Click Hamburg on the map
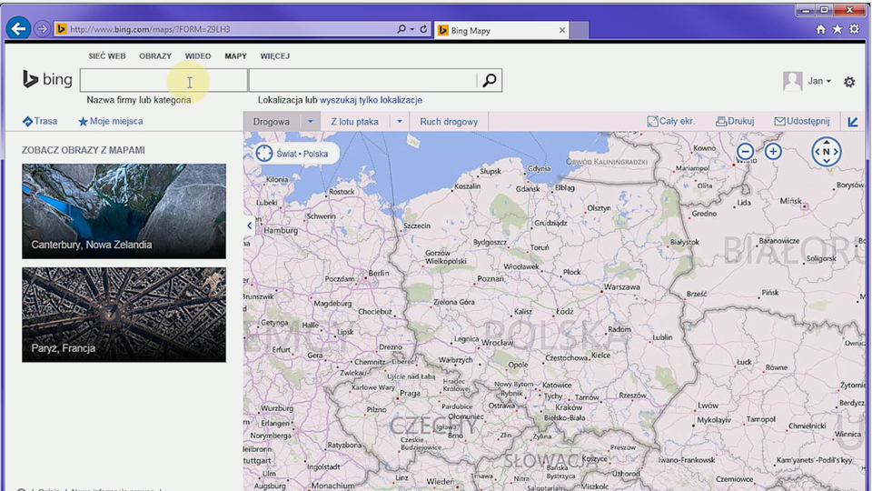The height and width of the screenshot is (491, 872). [x=281, y=230]
